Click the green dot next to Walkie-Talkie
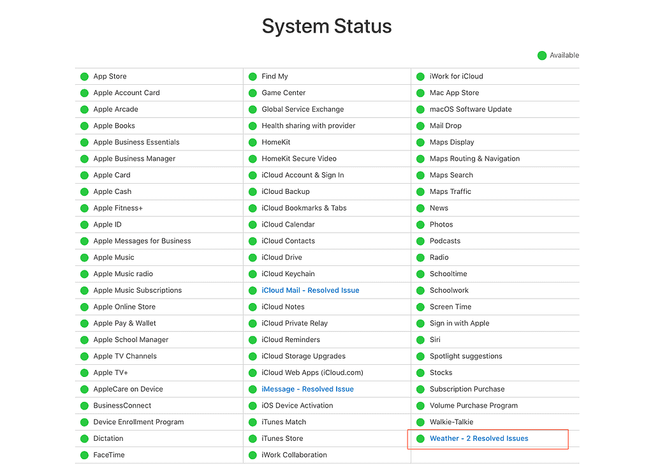653x465 pixels. pyautogui.click(x=420, y=422)
